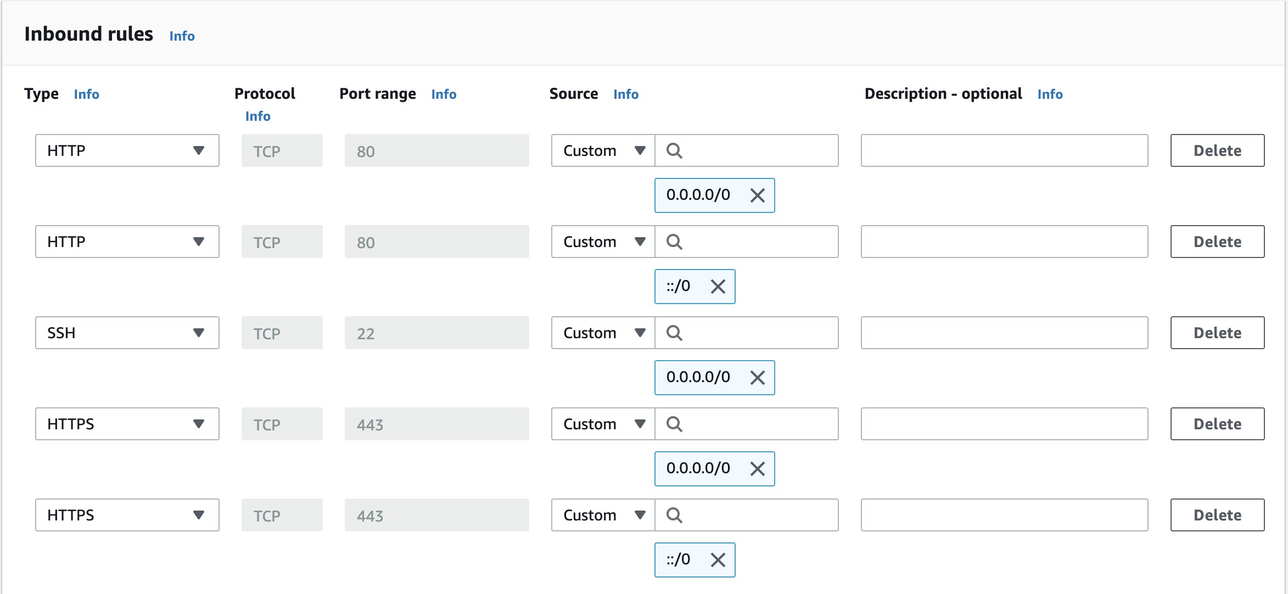Open Info link beside Port range
The width and height of the screenshot is (1288, 594).
444,94
